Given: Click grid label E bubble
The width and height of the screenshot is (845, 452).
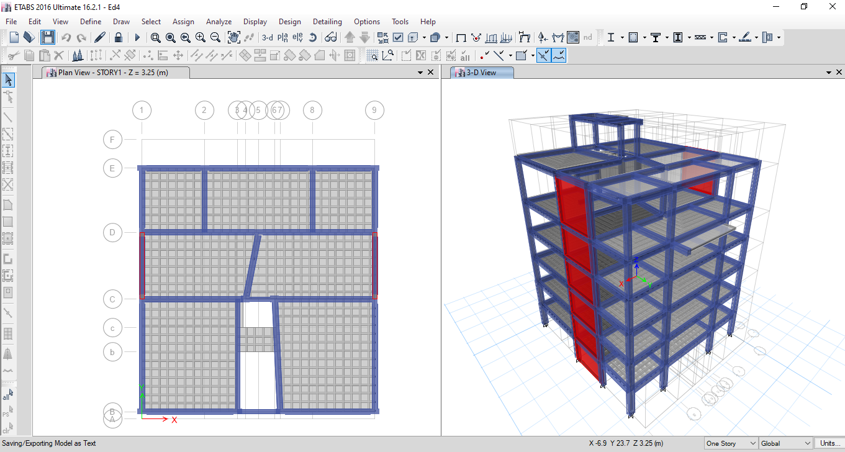Looking at the screenshot, I should [112, 168].
